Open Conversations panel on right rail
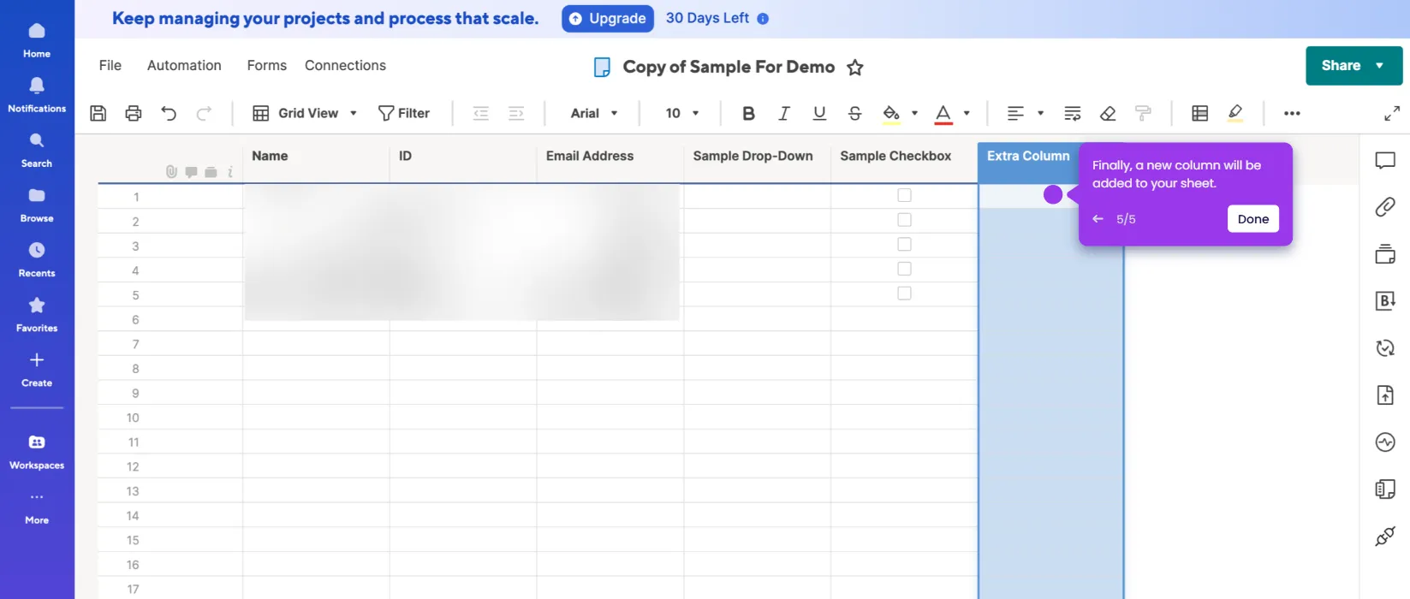 coord(1385,160)
